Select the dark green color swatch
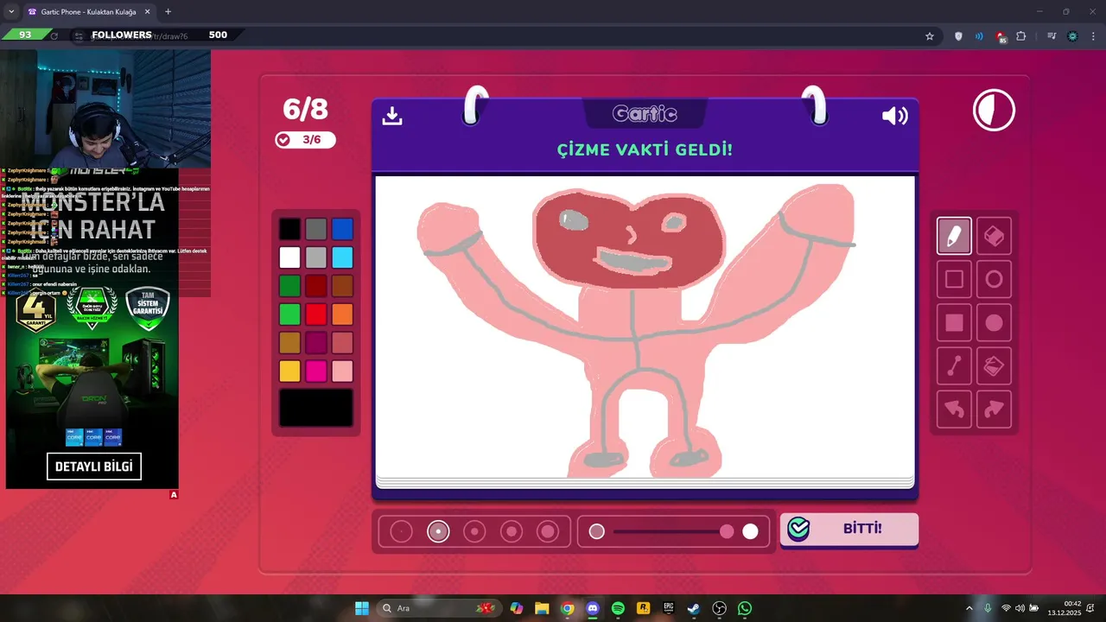The image size is (1106, 622). [289, 286]
